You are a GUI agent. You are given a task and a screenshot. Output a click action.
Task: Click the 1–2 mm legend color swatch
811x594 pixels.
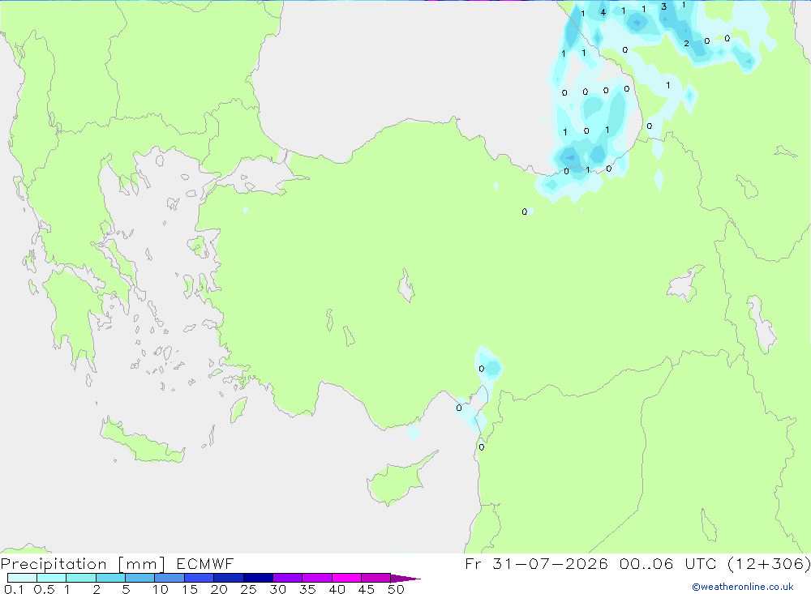(x=81, y=578)
